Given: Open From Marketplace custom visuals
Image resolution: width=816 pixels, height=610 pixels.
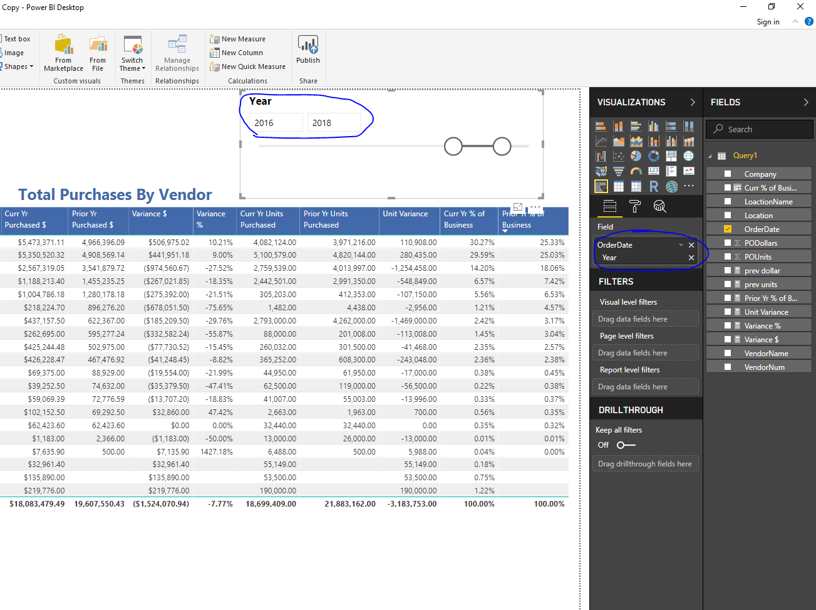Looking at the screenshot, I should coord(63,53).
